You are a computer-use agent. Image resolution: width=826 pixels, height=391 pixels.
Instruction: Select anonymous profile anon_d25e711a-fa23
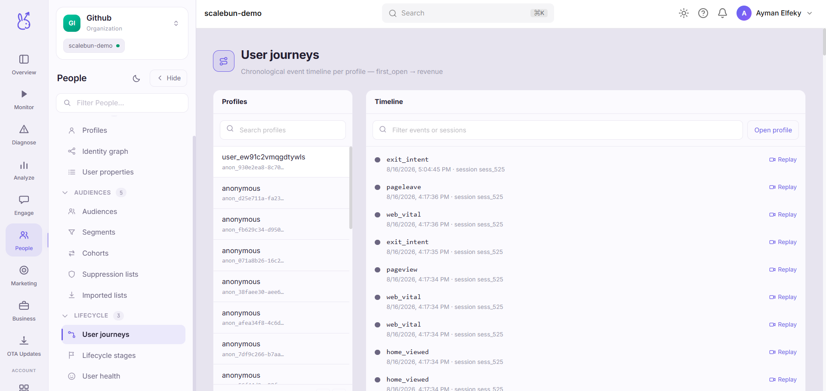coord(281,193)
